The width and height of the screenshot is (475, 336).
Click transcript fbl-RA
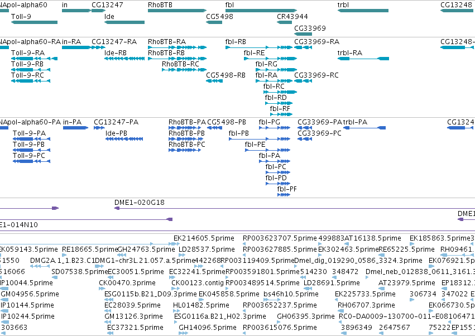[x=274, y=81]
